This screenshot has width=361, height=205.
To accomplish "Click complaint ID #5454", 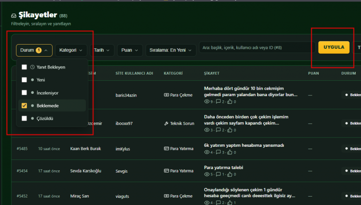I will (22, 171).
